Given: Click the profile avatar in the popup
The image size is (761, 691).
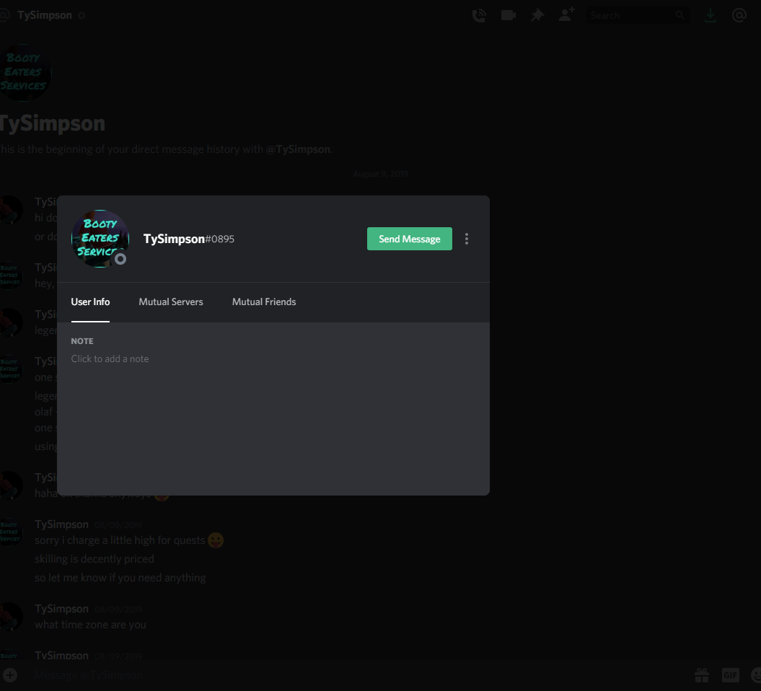Looking at the screenshot, I should pos(100,239).
